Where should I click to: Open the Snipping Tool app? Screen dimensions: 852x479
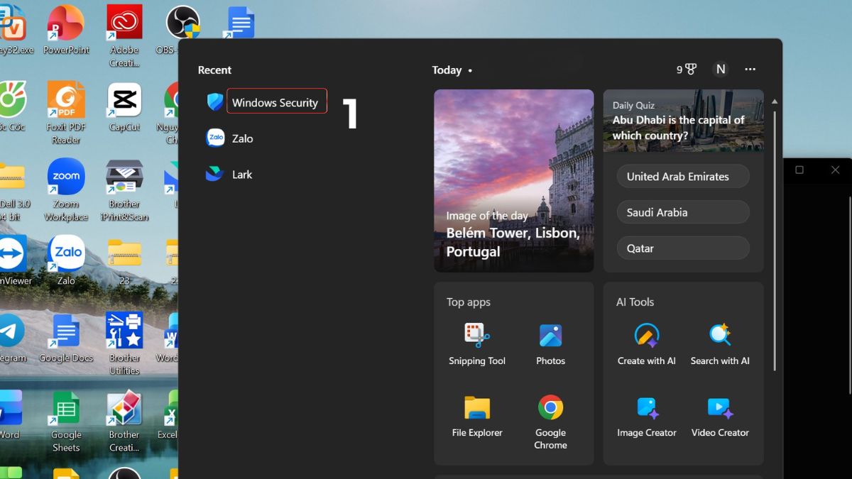point(477,344)
